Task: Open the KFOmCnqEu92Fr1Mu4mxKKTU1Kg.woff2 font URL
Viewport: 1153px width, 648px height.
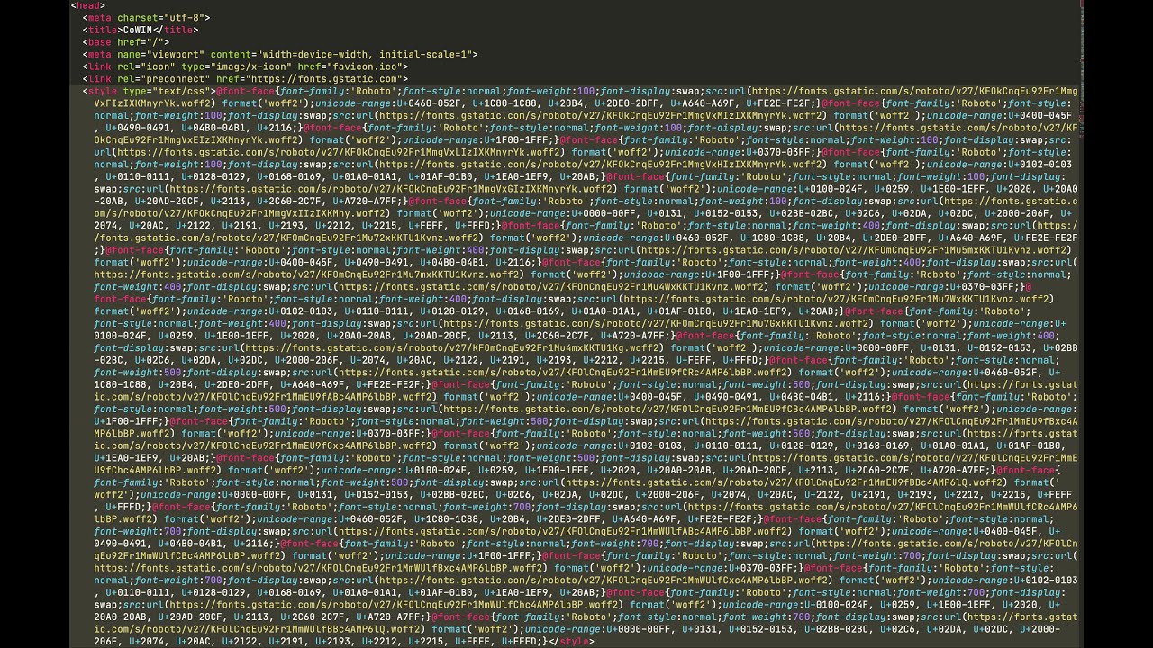Action: pos(453,347)
